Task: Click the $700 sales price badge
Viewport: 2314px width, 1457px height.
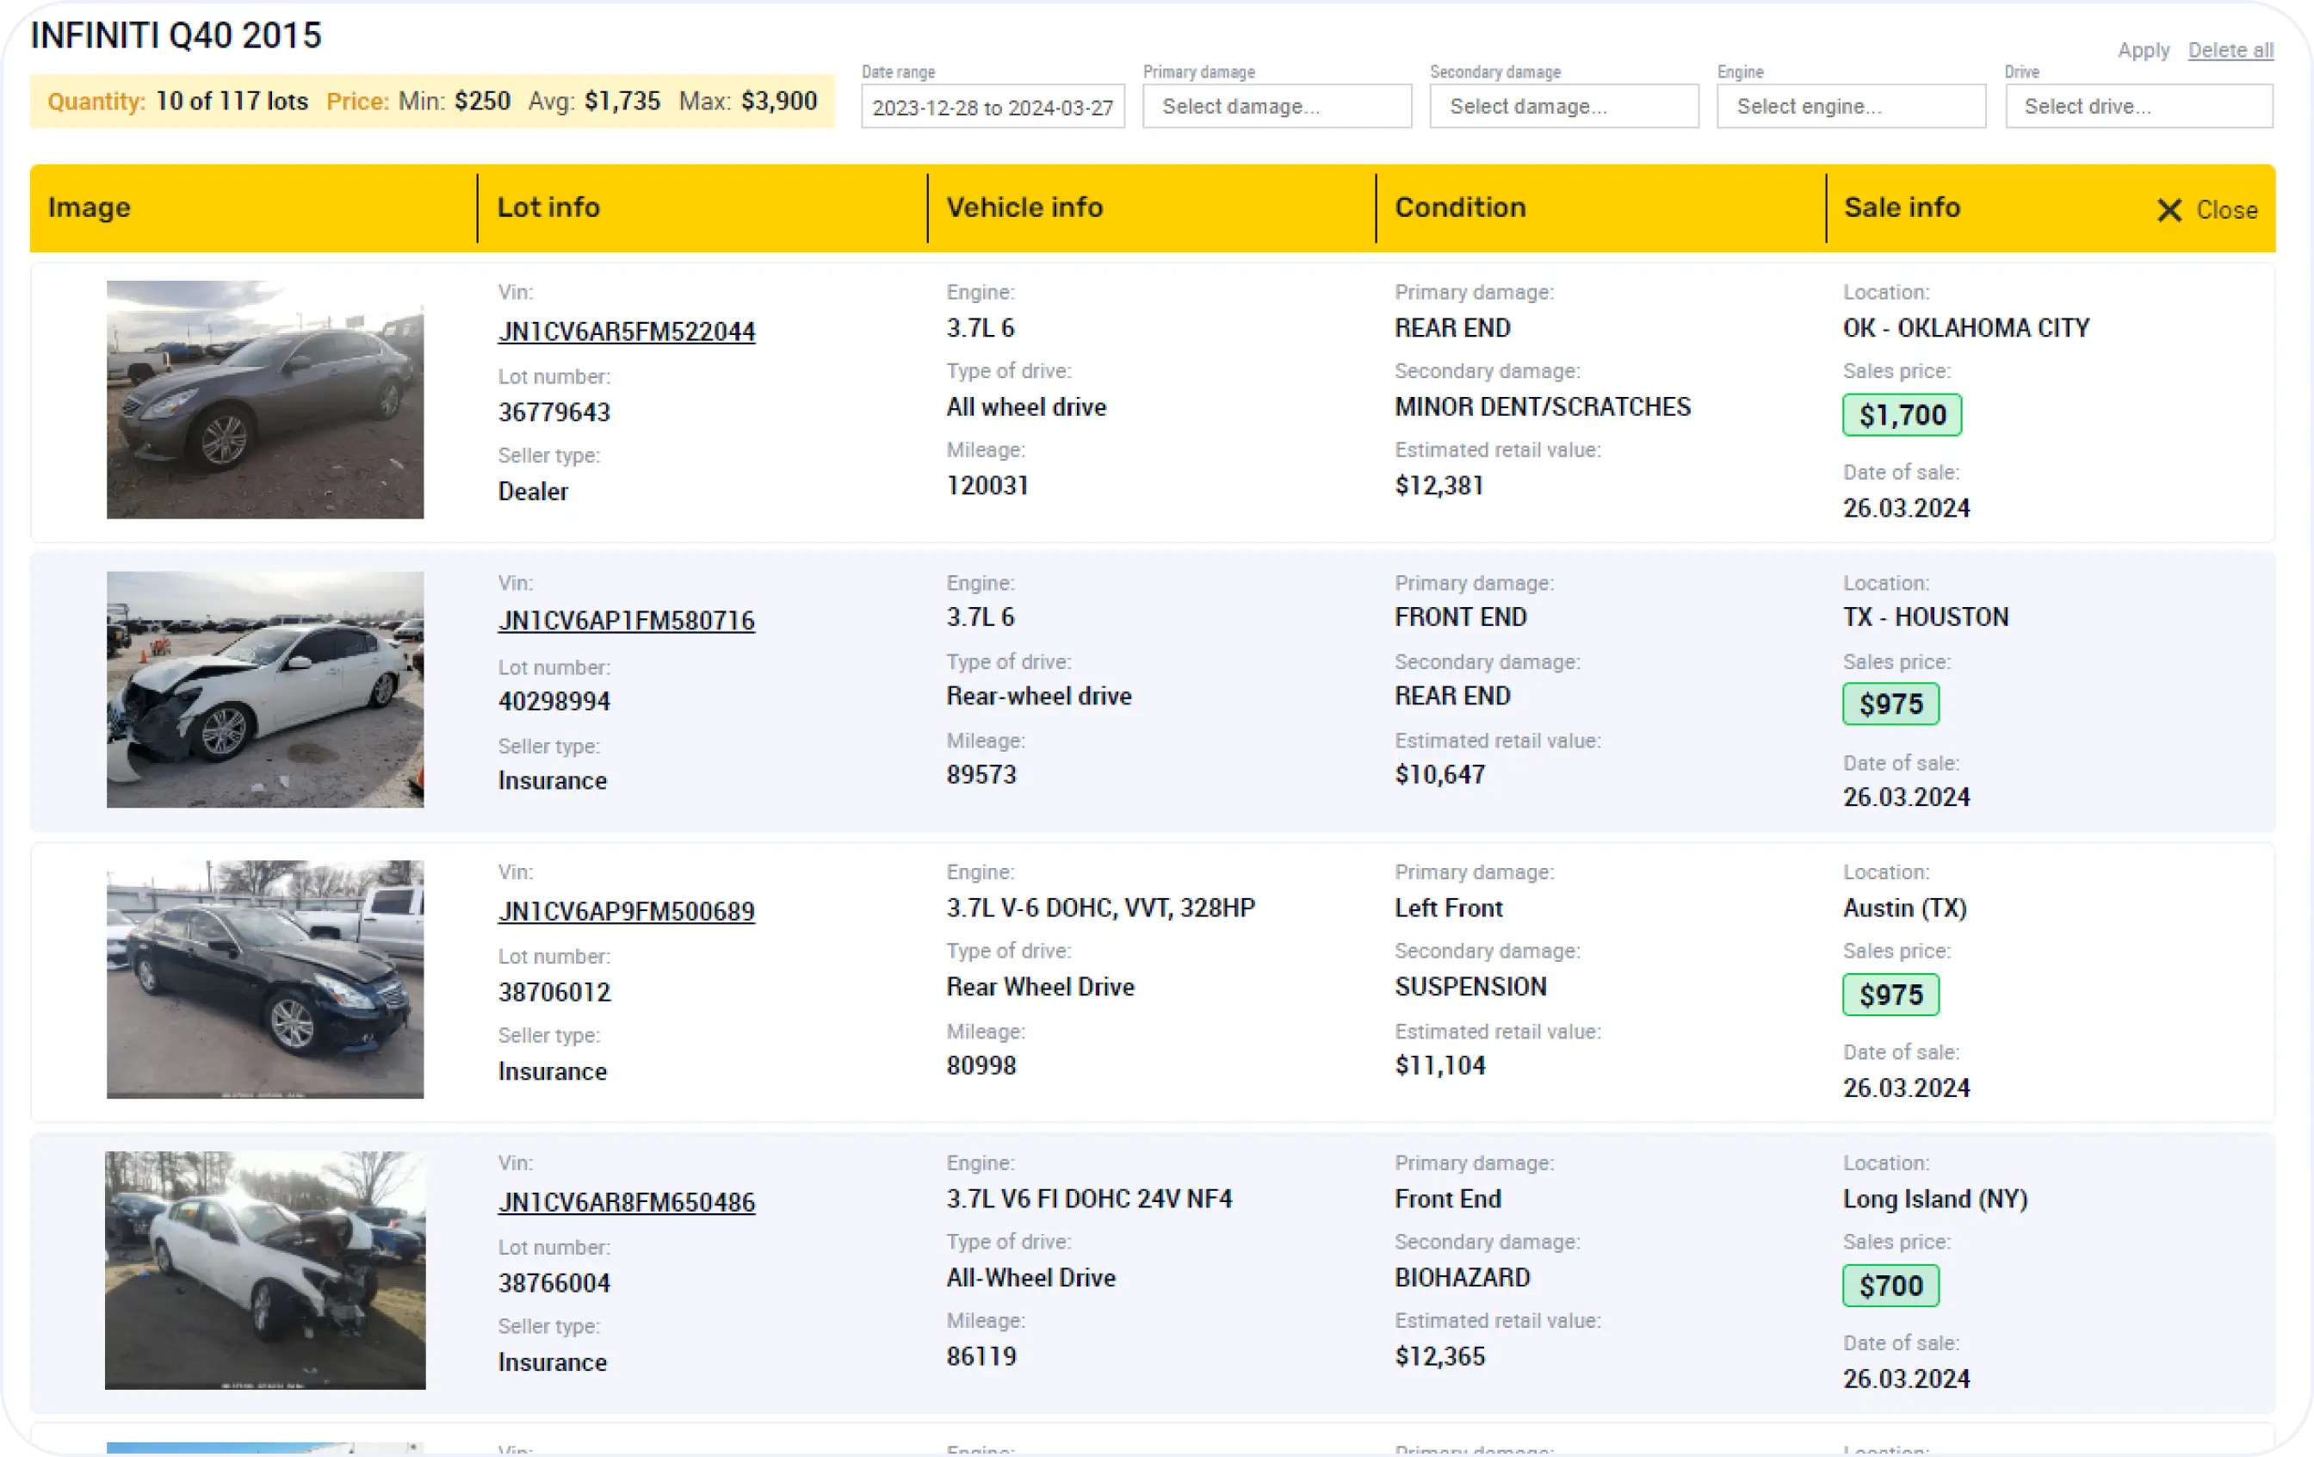Action: tap(1890, 1286)
